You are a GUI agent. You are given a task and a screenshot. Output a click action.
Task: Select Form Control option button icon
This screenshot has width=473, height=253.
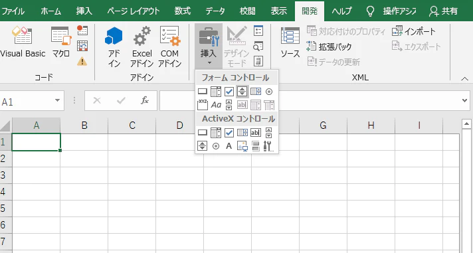pyautogui.click(x=269, y=92)
